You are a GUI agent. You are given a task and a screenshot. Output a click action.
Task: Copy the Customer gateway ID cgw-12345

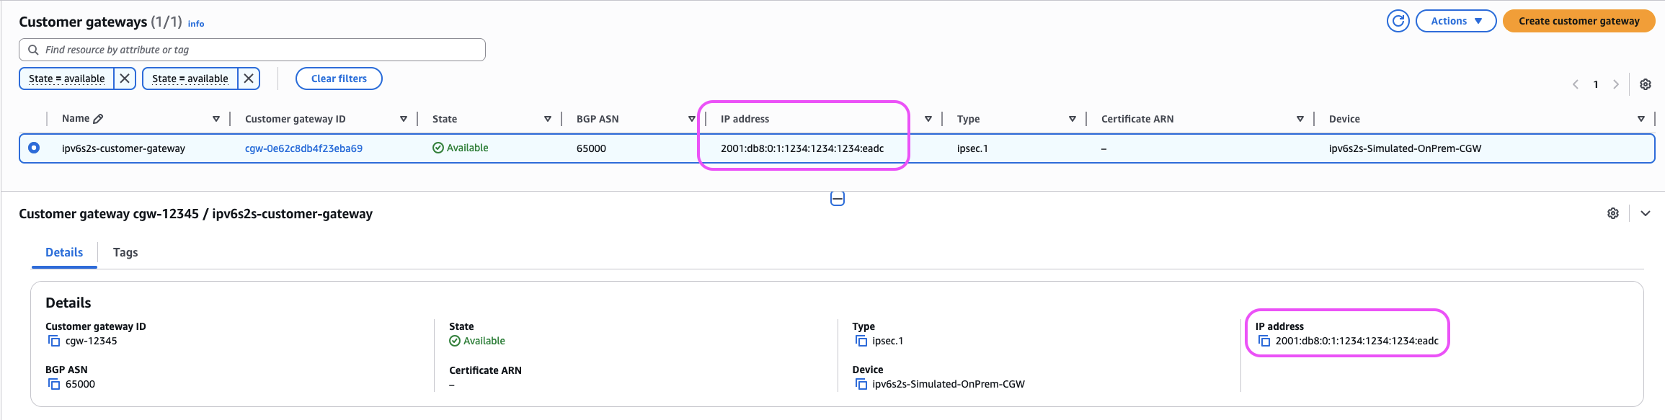[x=54, y=341]
